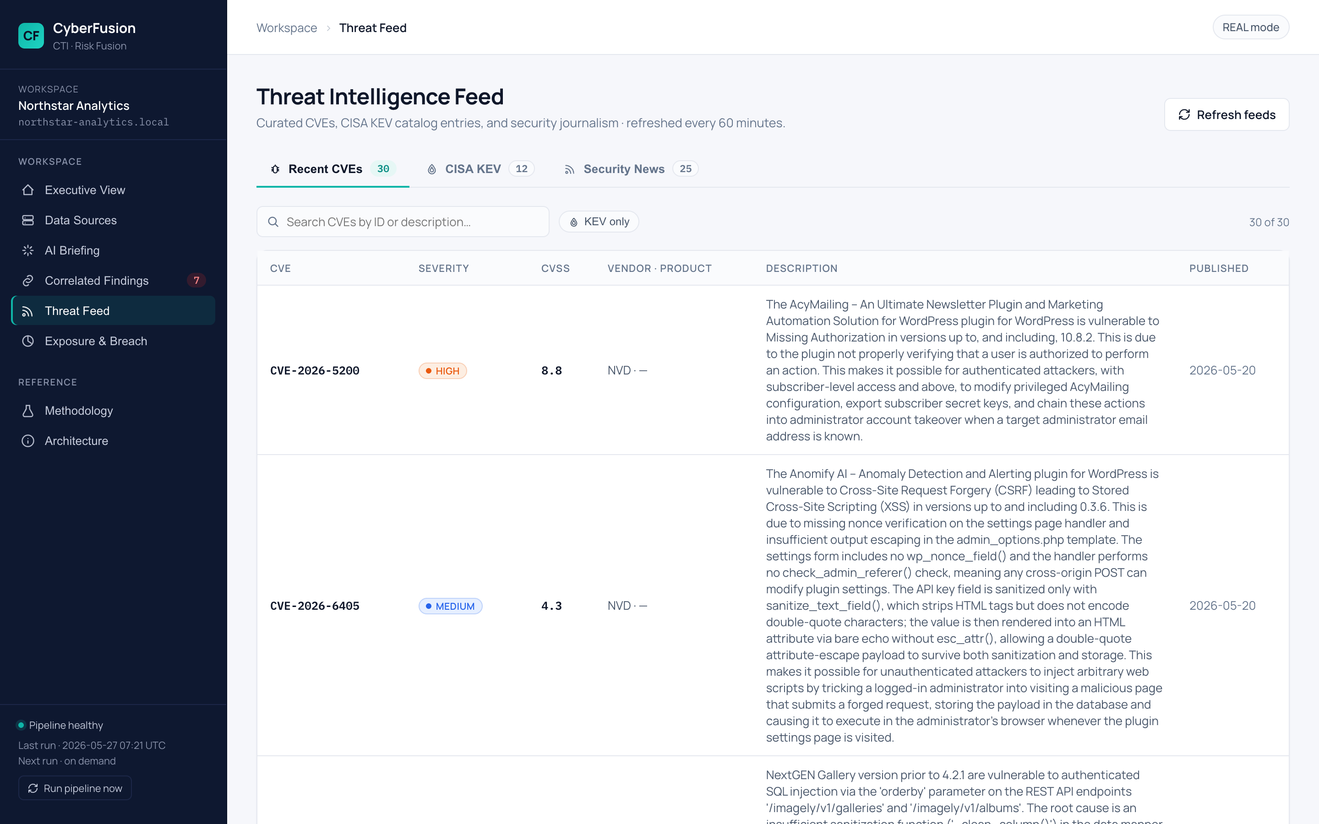The width and height of the screenshot is (1319, 824).
Task: Click the Methodology flask icon
Action: (28, 411)
